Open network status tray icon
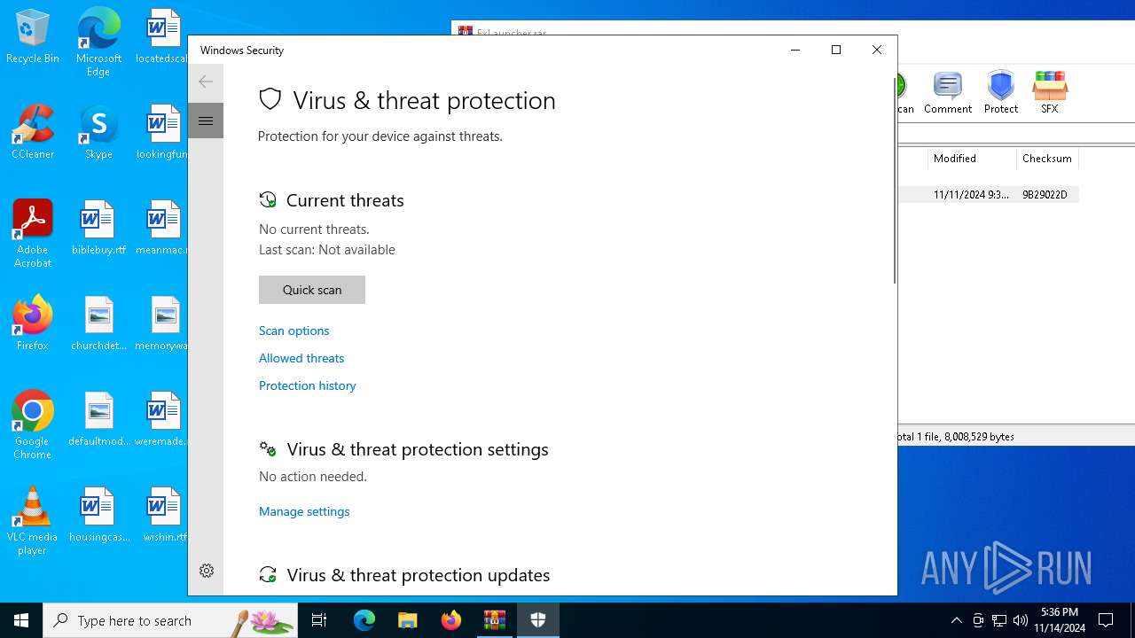 tap(999, 620)
